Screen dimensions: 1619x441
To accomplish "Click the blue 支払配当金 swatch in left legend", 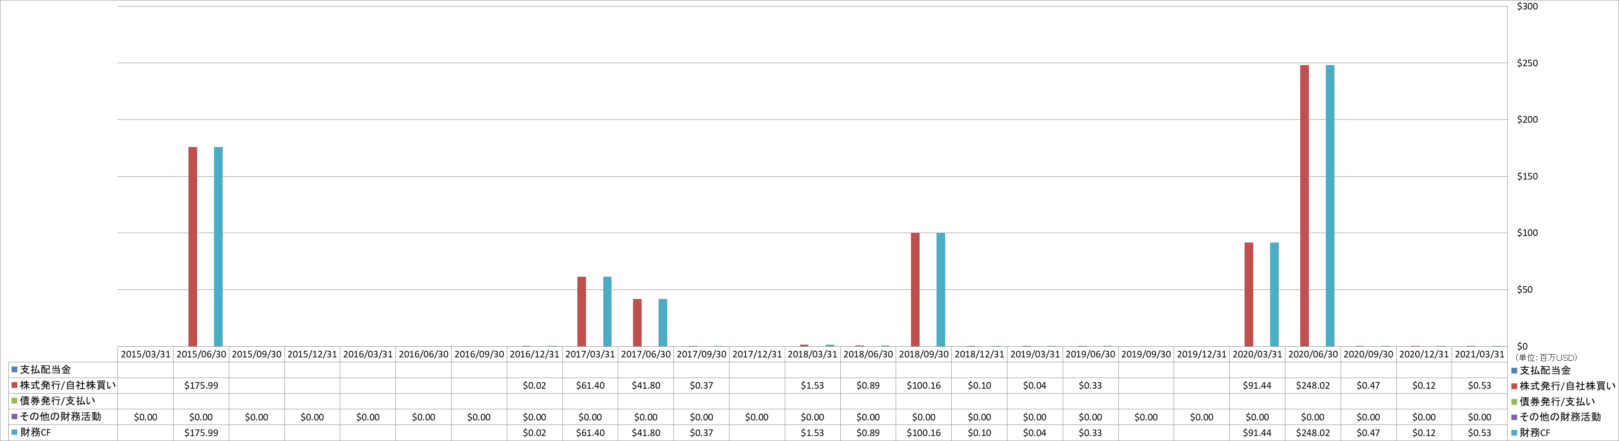I will [x=14, y=369].
